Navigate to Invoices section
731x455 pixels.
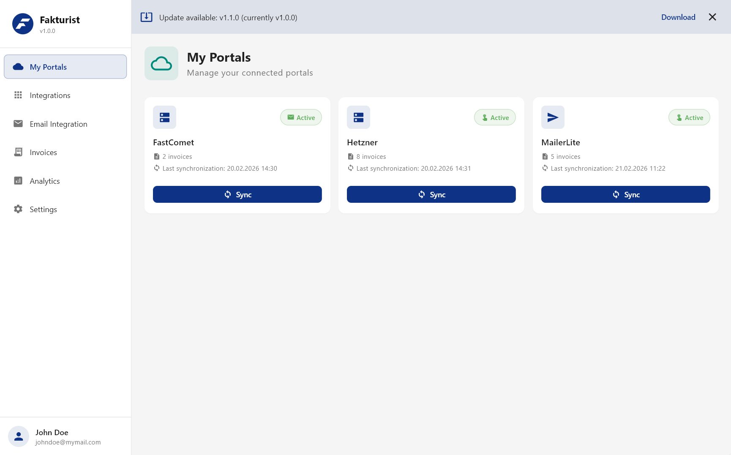43,153
